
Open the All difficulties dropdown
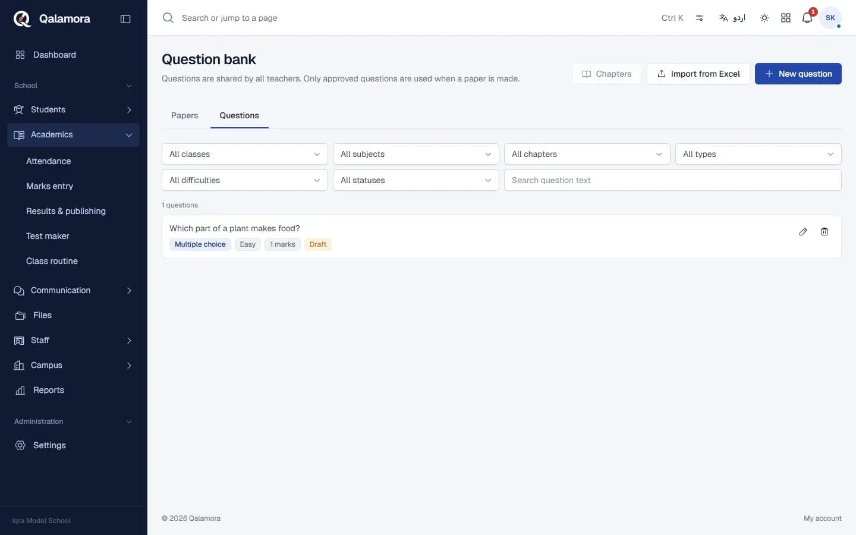[245, 180]
